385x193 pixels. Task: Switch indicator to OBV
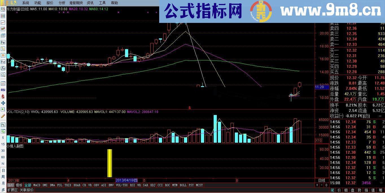96,185
